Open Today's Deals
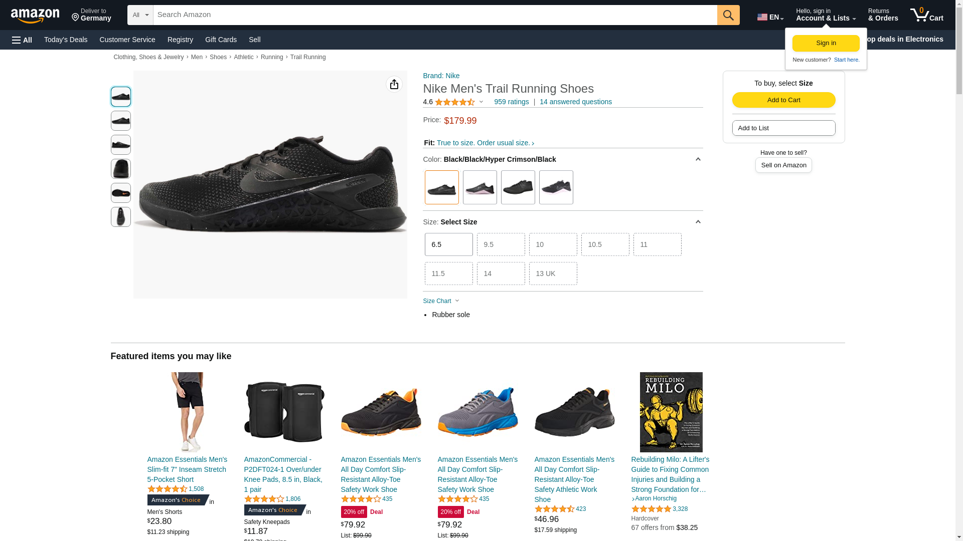Viewport: 963px width, 541px height. tap(66, 40)
